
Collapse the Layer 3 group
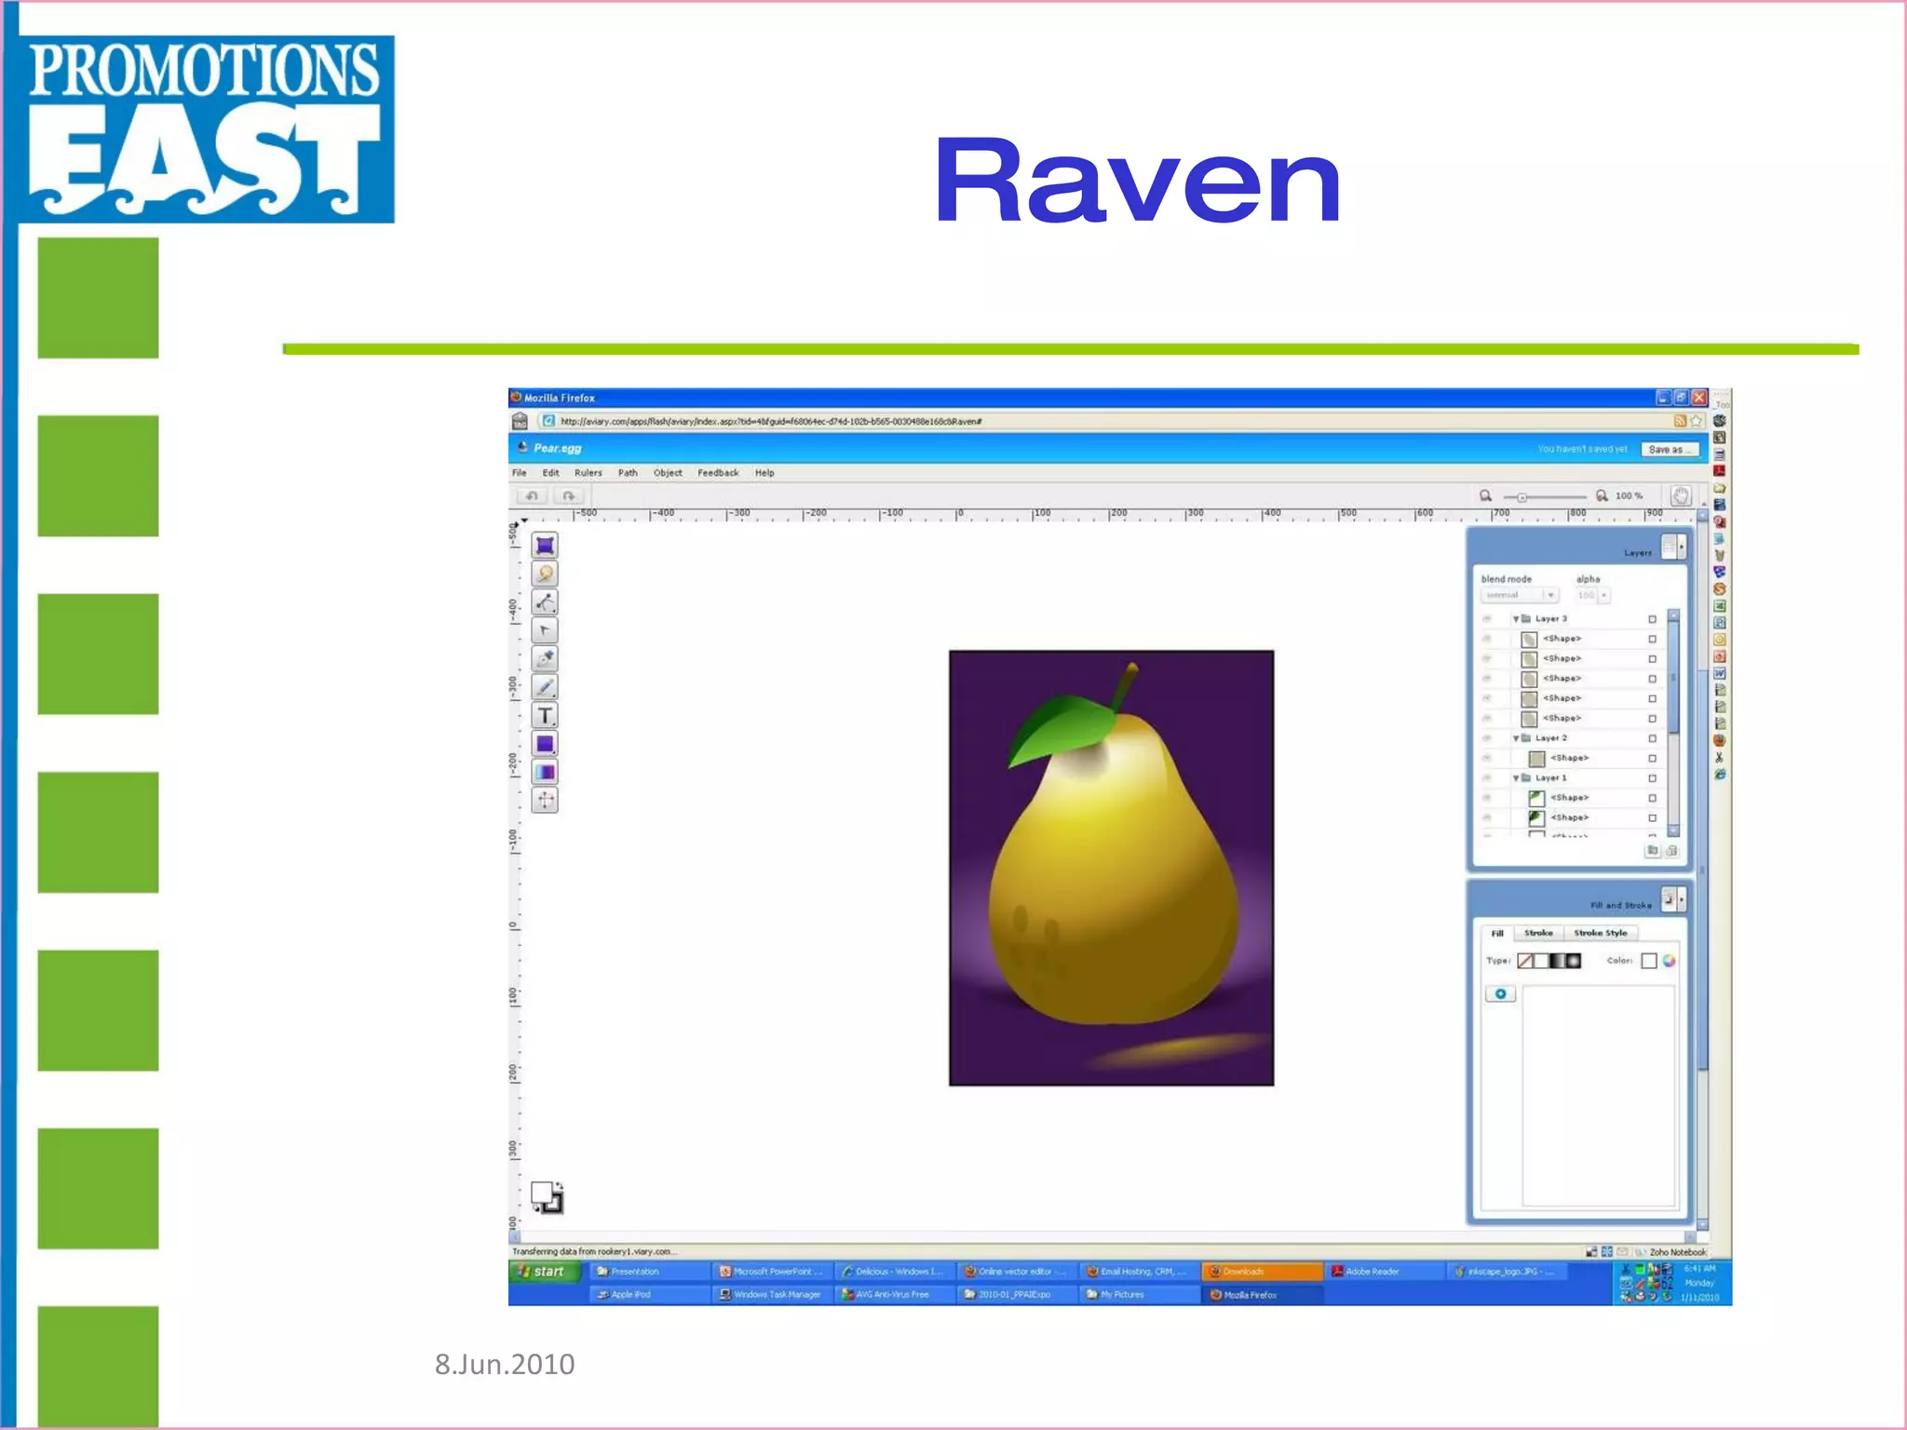point(1516,619)
